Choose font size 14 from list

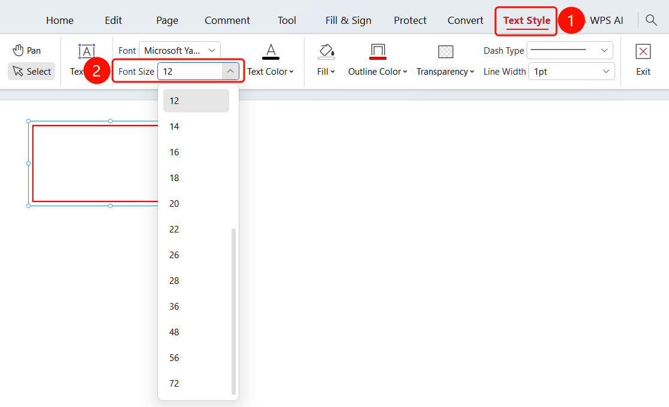click(x=196, y=127)
